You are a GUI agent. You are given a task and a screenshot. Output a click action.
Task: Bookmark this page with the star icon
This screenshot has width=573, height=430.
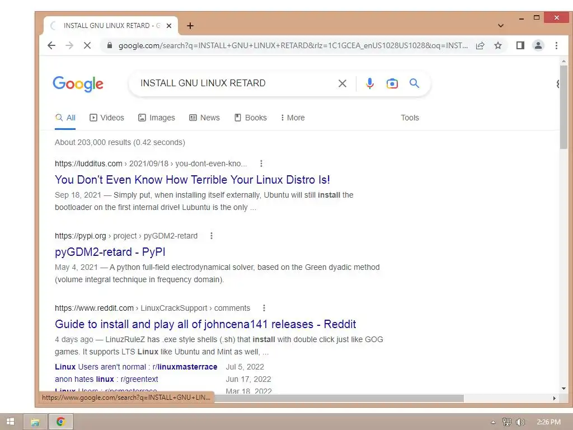[497, 45]
